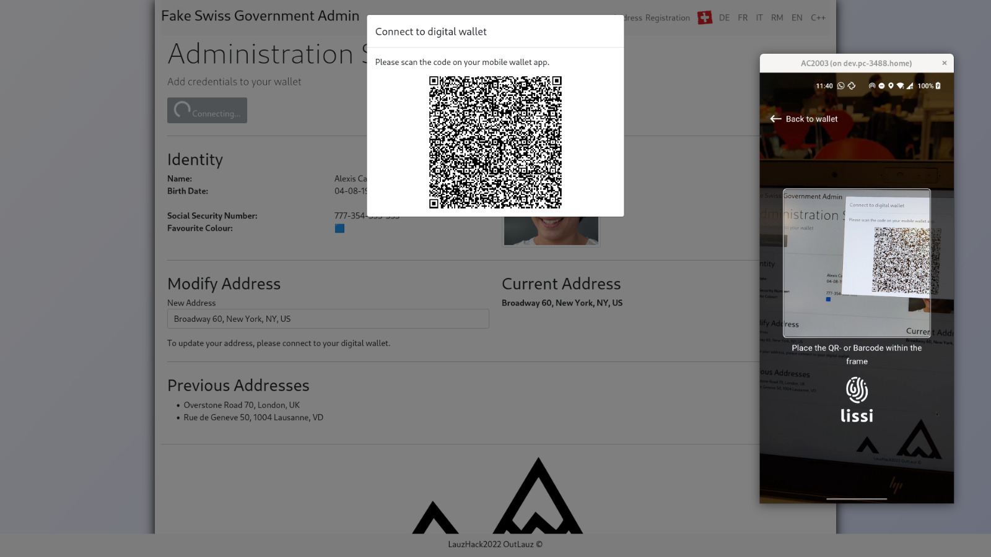Click the large mountain logo in page footer
991x557 pixels.
[x=538, y=495]
